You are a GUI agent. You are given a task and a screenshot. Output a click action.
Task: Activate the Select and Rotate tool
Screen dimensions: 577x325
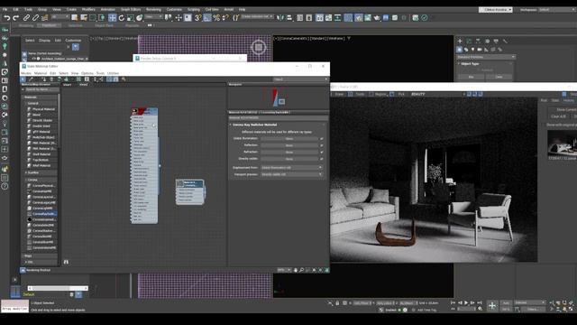tap(122, 18)
